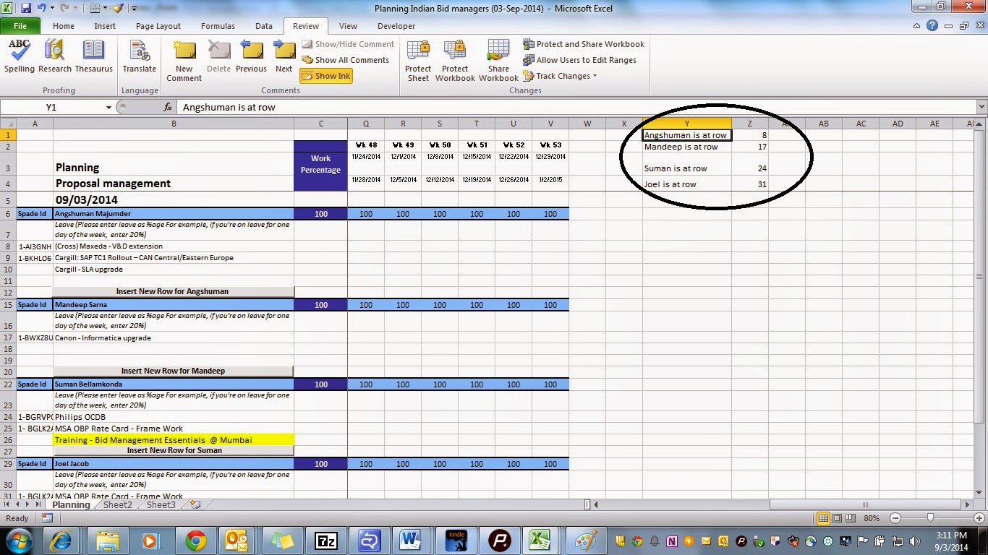988x555 pixels.
Task: Toggle Show Ink display
Action: coord(325,75)
